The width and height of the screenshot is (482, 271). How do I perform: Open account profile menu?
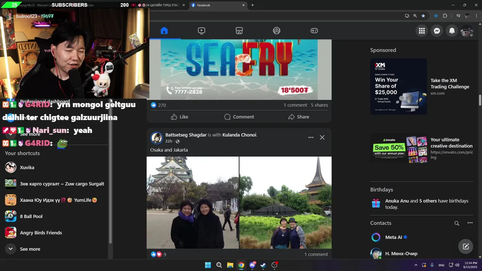pyautogui.click(x=467, y=31)
